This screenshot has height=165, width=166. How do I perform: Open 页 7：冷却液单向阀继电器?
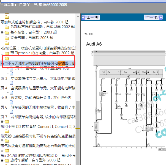coord(38,117)
